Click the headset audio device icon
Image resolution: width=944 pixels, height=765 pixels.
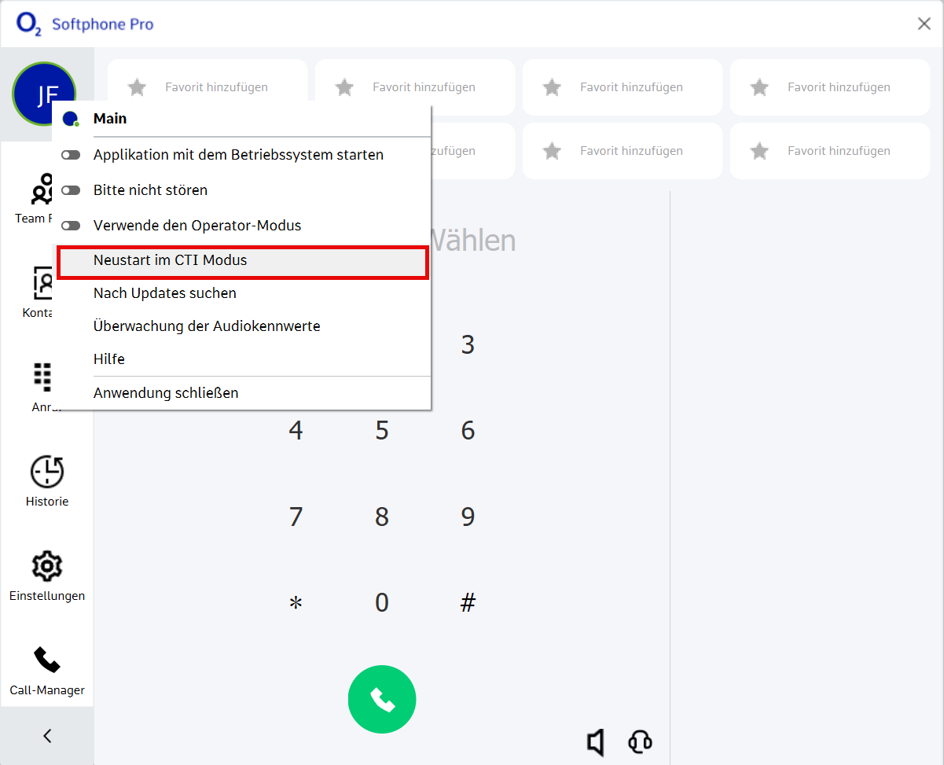tap(640, 741)
